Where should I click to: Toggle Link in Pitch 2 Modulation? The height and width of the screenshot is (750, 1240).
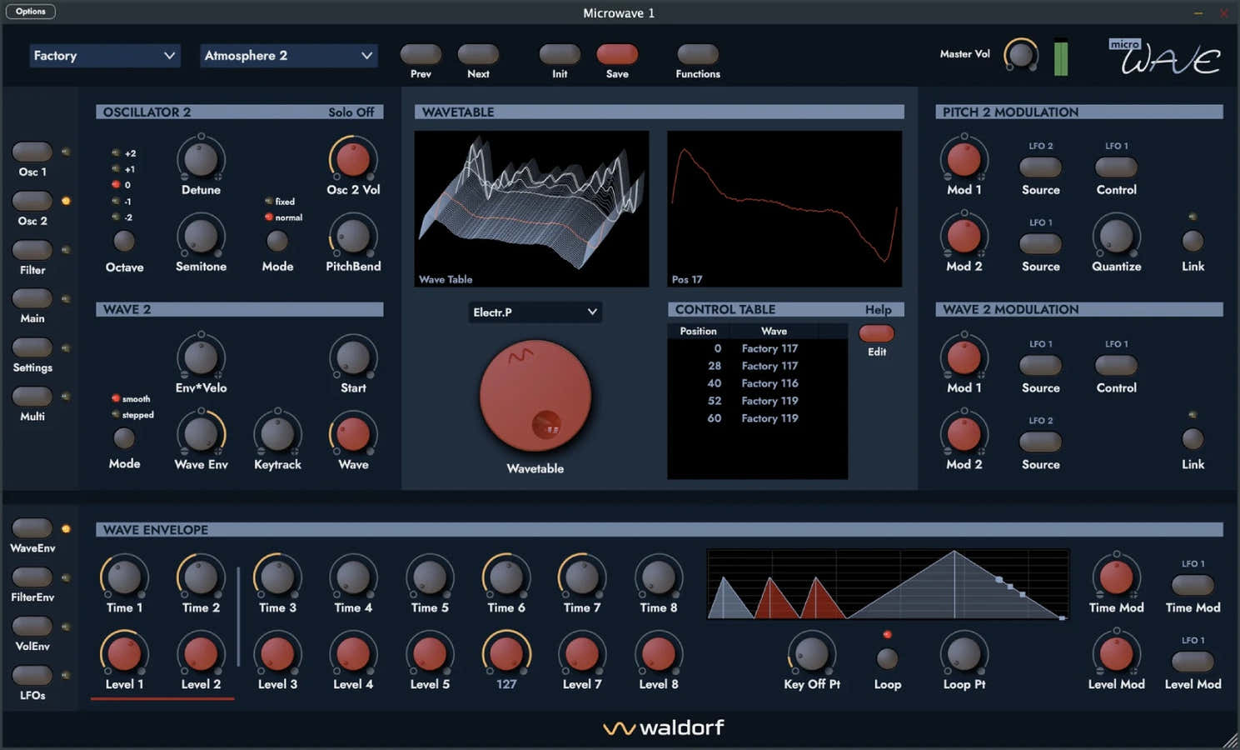(x=1193, y=241)
